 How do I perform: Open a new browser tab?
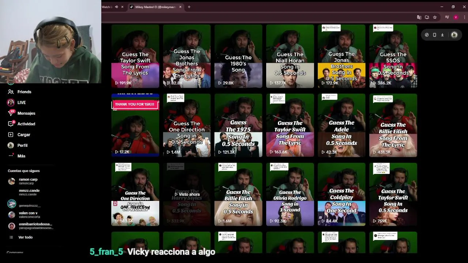tap(189, 7)
